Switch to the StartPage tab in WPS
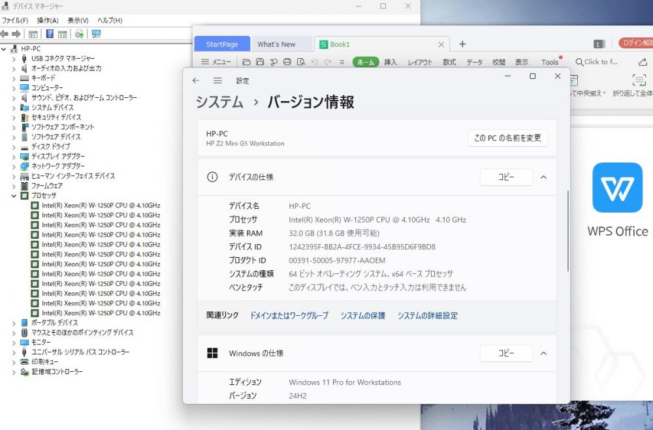 [222, 44]
